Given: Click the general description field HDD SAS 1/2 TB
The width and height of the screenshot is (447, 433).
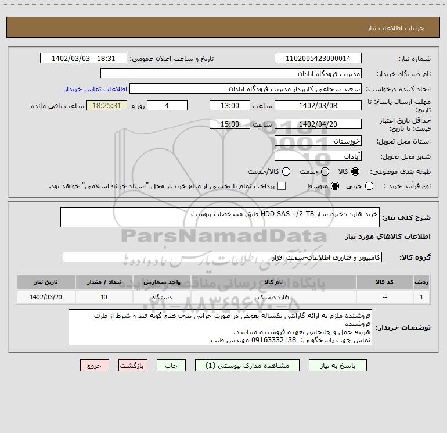Looking at the screenshot, I should click(x=220, y=217).
